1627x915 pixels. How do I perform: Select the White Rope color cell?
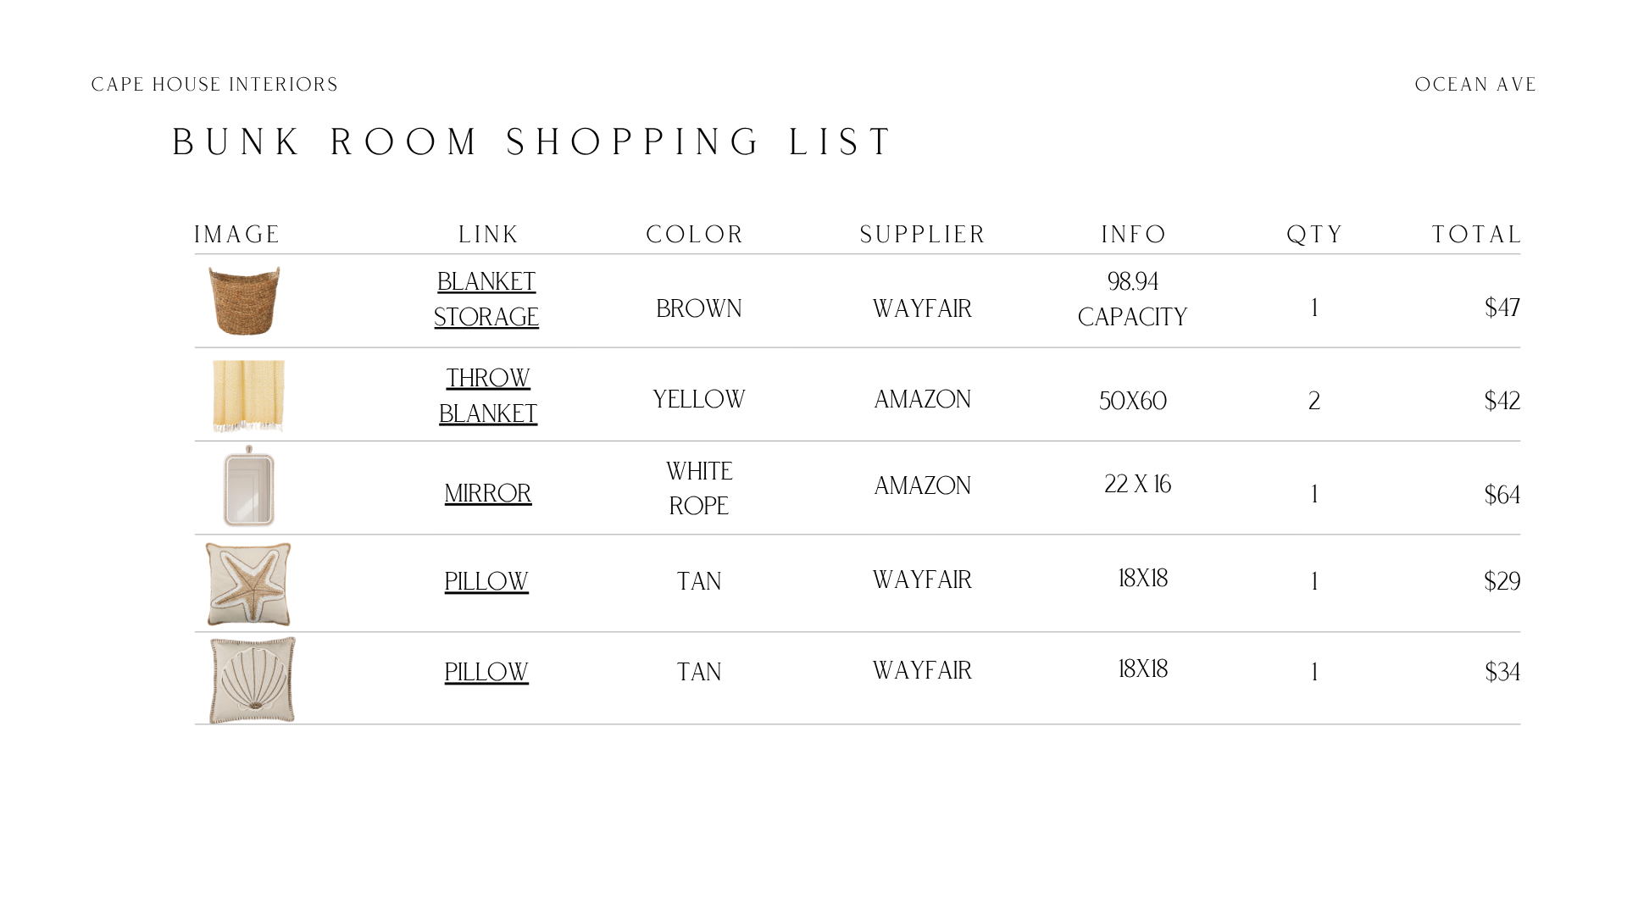(x=699, y=488)
